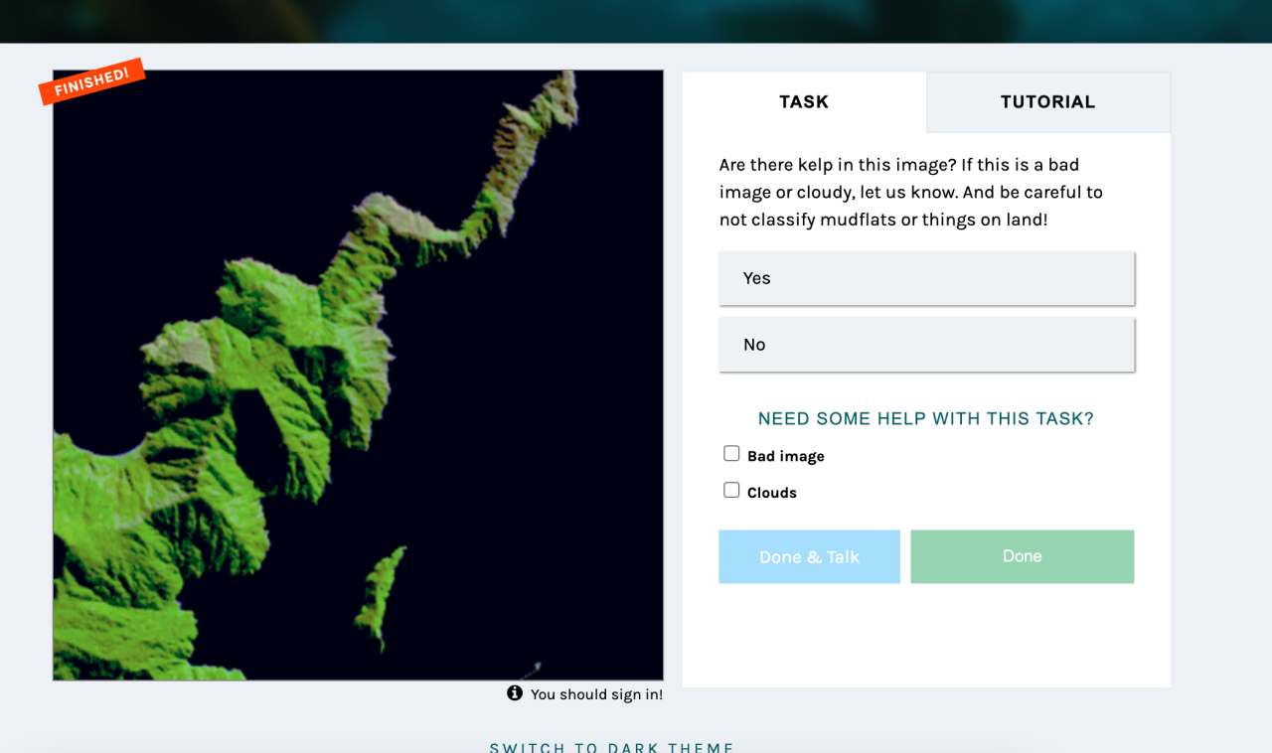The image size is (1272, 753).
Task: Enable the Clouds checkbox
Action: [731, 490]
